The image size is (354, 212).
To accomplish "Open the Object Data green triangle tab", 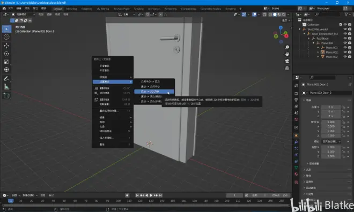I will [x=296, y=168].
